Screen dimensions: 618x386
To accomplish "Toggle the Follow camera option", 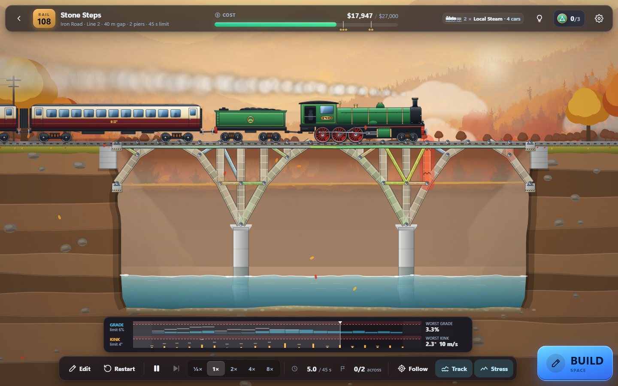I will [413, 369].
